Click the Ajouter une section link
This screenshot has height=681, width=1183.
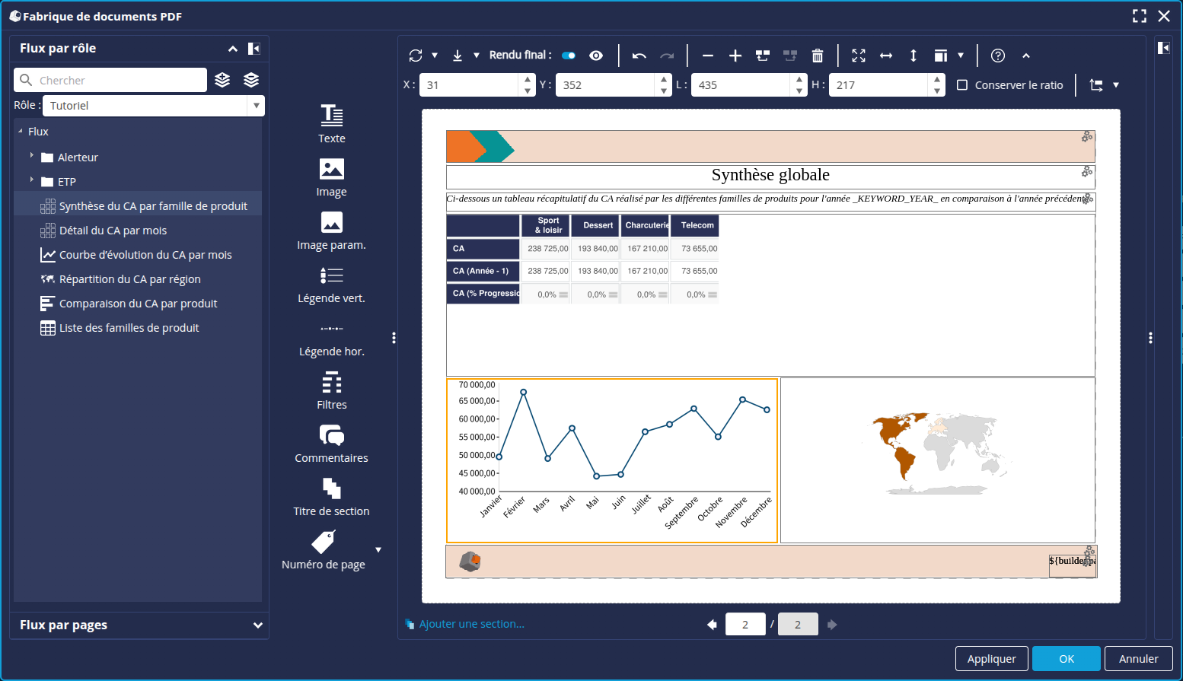(x=471, y=624)
